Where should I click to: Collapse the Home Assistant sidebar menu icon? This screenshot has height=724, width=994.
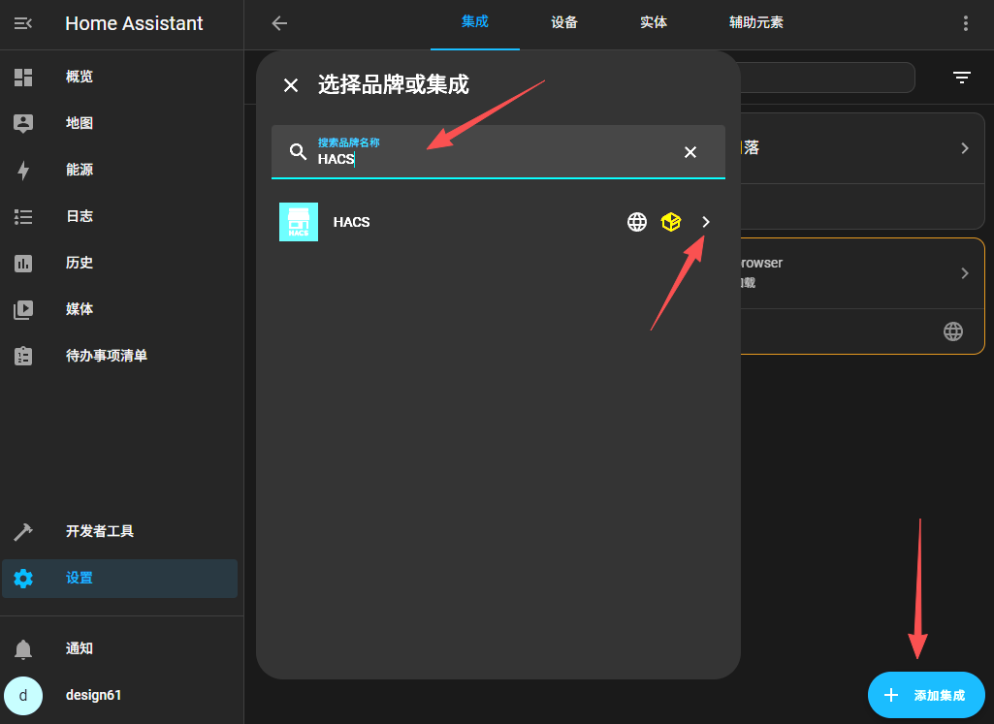23,23
